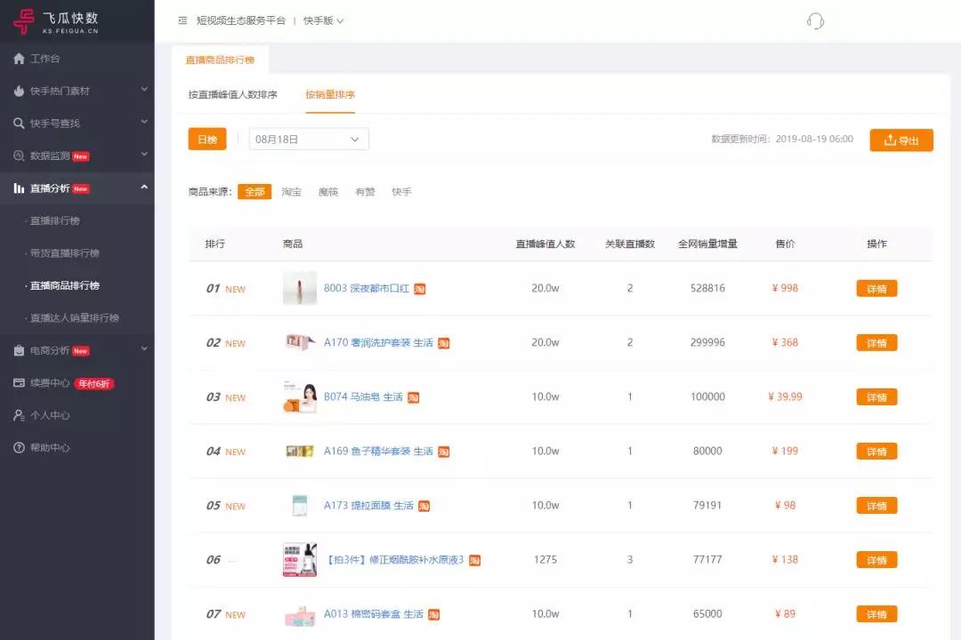Click the lipstick product thumbnail in row 01
This screenshot has height=640, width=961.
pos(299,288)
